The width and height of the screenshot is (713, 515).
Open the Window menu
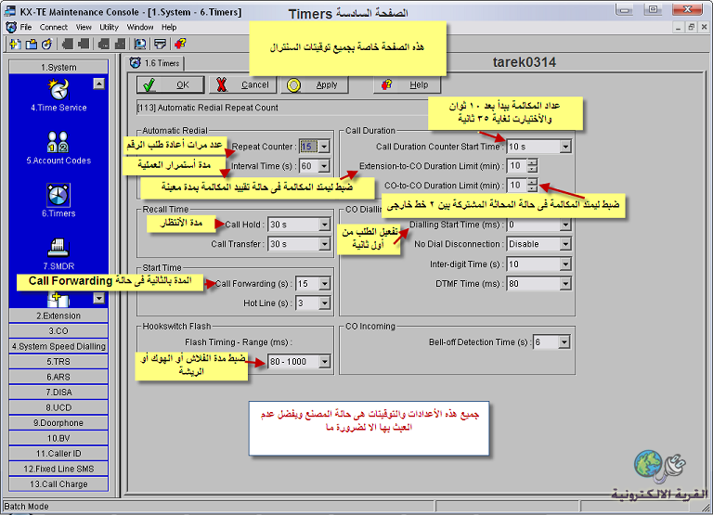(140, 27)
